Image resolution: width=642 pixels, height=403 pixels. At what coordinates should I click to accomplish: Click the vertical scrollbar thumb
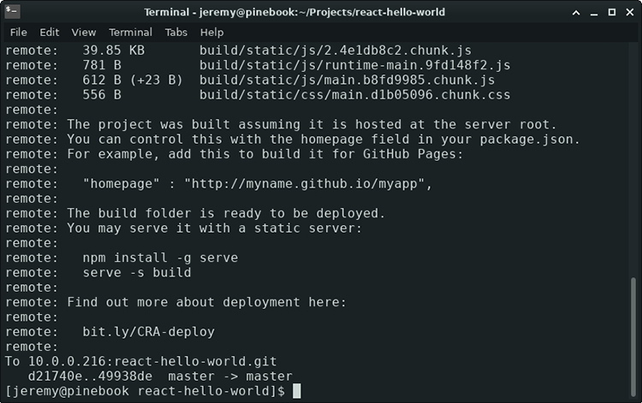[x=635, y=337]
